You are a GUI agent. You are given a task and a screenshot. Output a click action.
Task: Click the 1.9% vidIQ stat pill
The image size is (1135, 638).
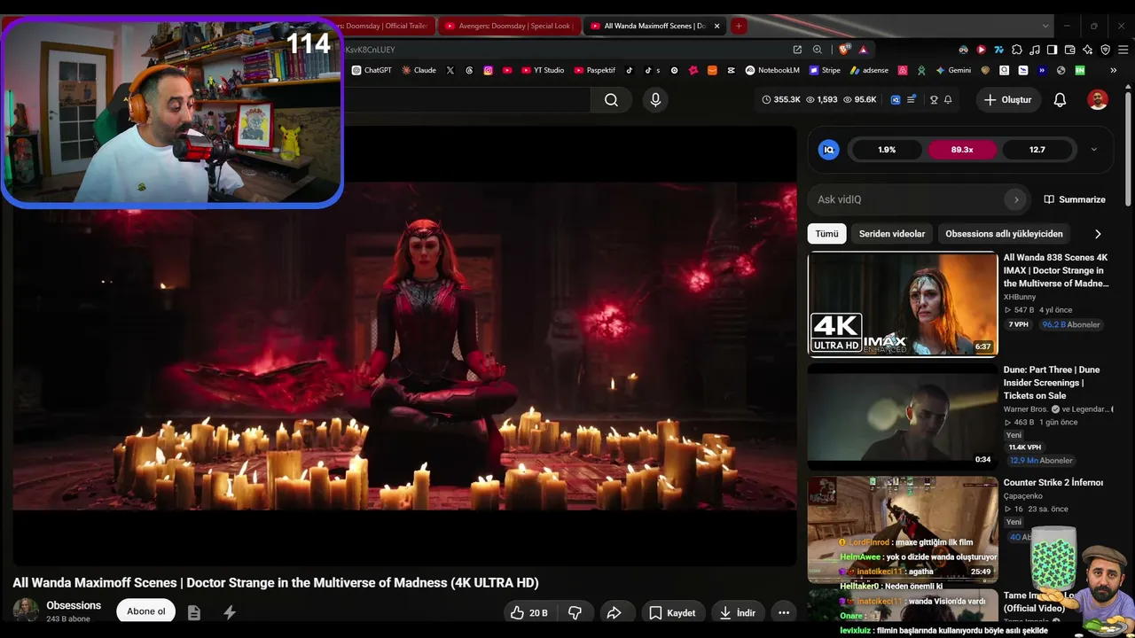(887, 150)
